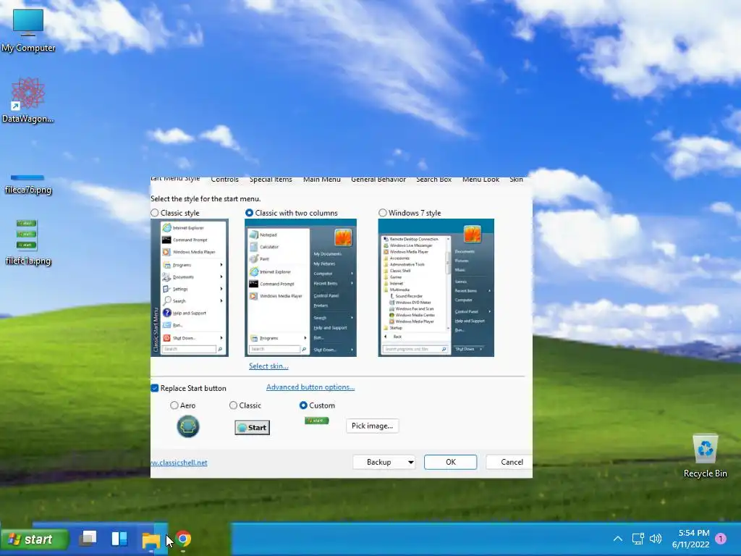Switch to the Skin tab

[x=516, y=180]
